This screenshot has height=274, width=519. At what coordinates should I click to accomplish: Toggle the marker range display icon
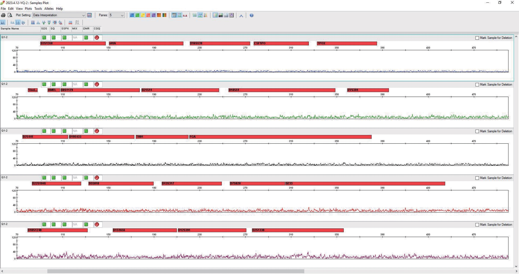click(x=179, y=15)
